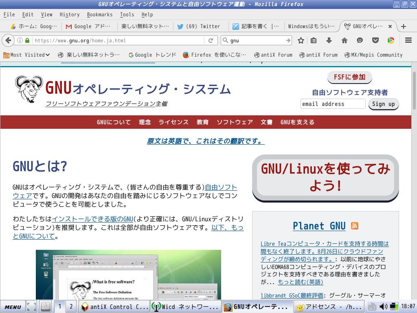This screenshot has width=417, height=313.
Task: Click the FSFに参加 button
Action: pos(349,77)
